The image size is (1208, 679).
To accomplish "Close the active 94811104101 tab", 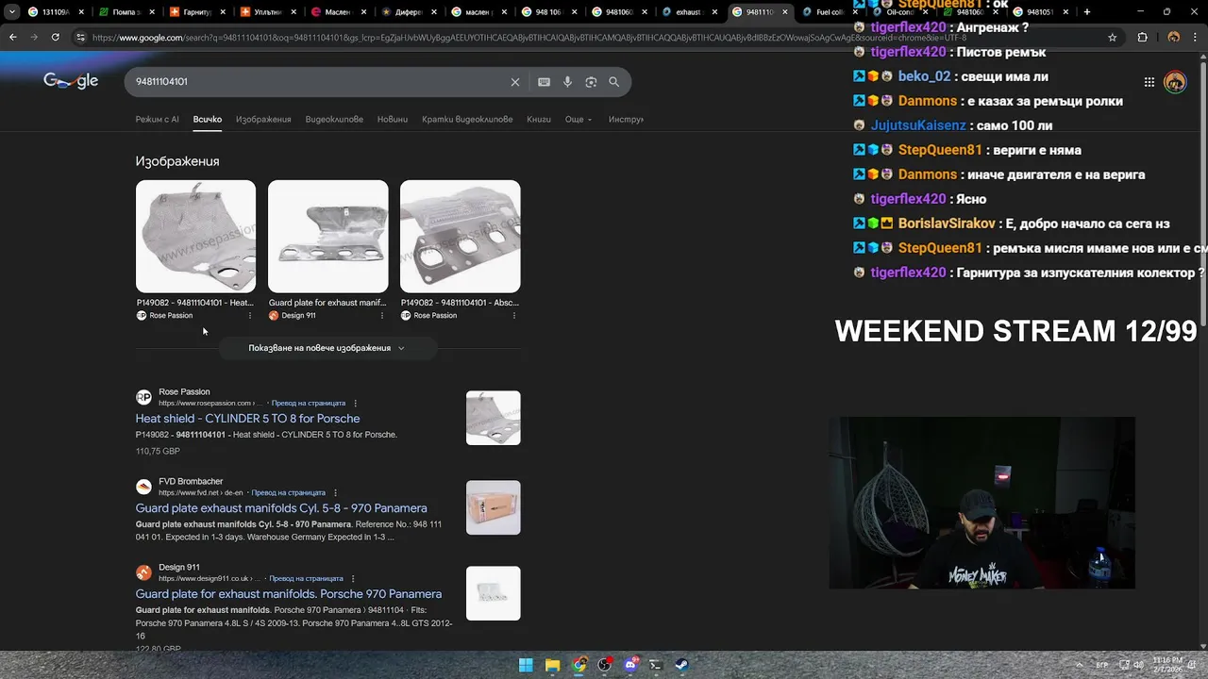I will pyautogui.click(x=785, y=12).
